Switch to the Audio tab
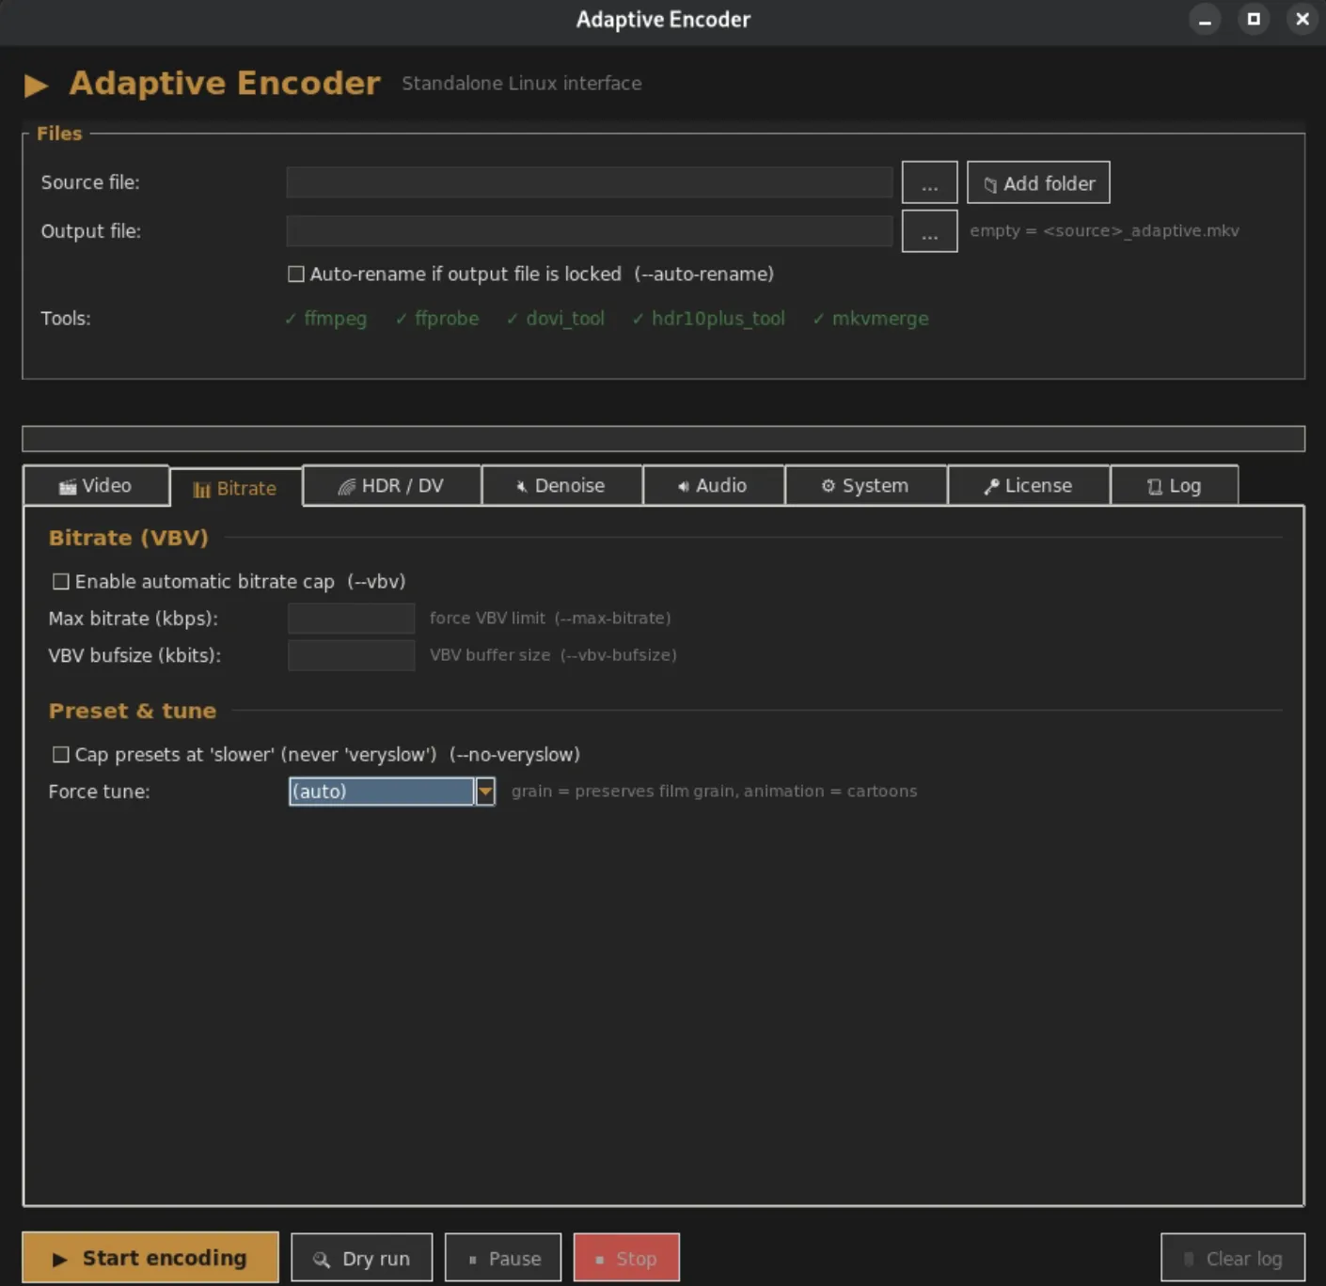The height and width of the screenshot is (1286, 1326). [714, 486]
